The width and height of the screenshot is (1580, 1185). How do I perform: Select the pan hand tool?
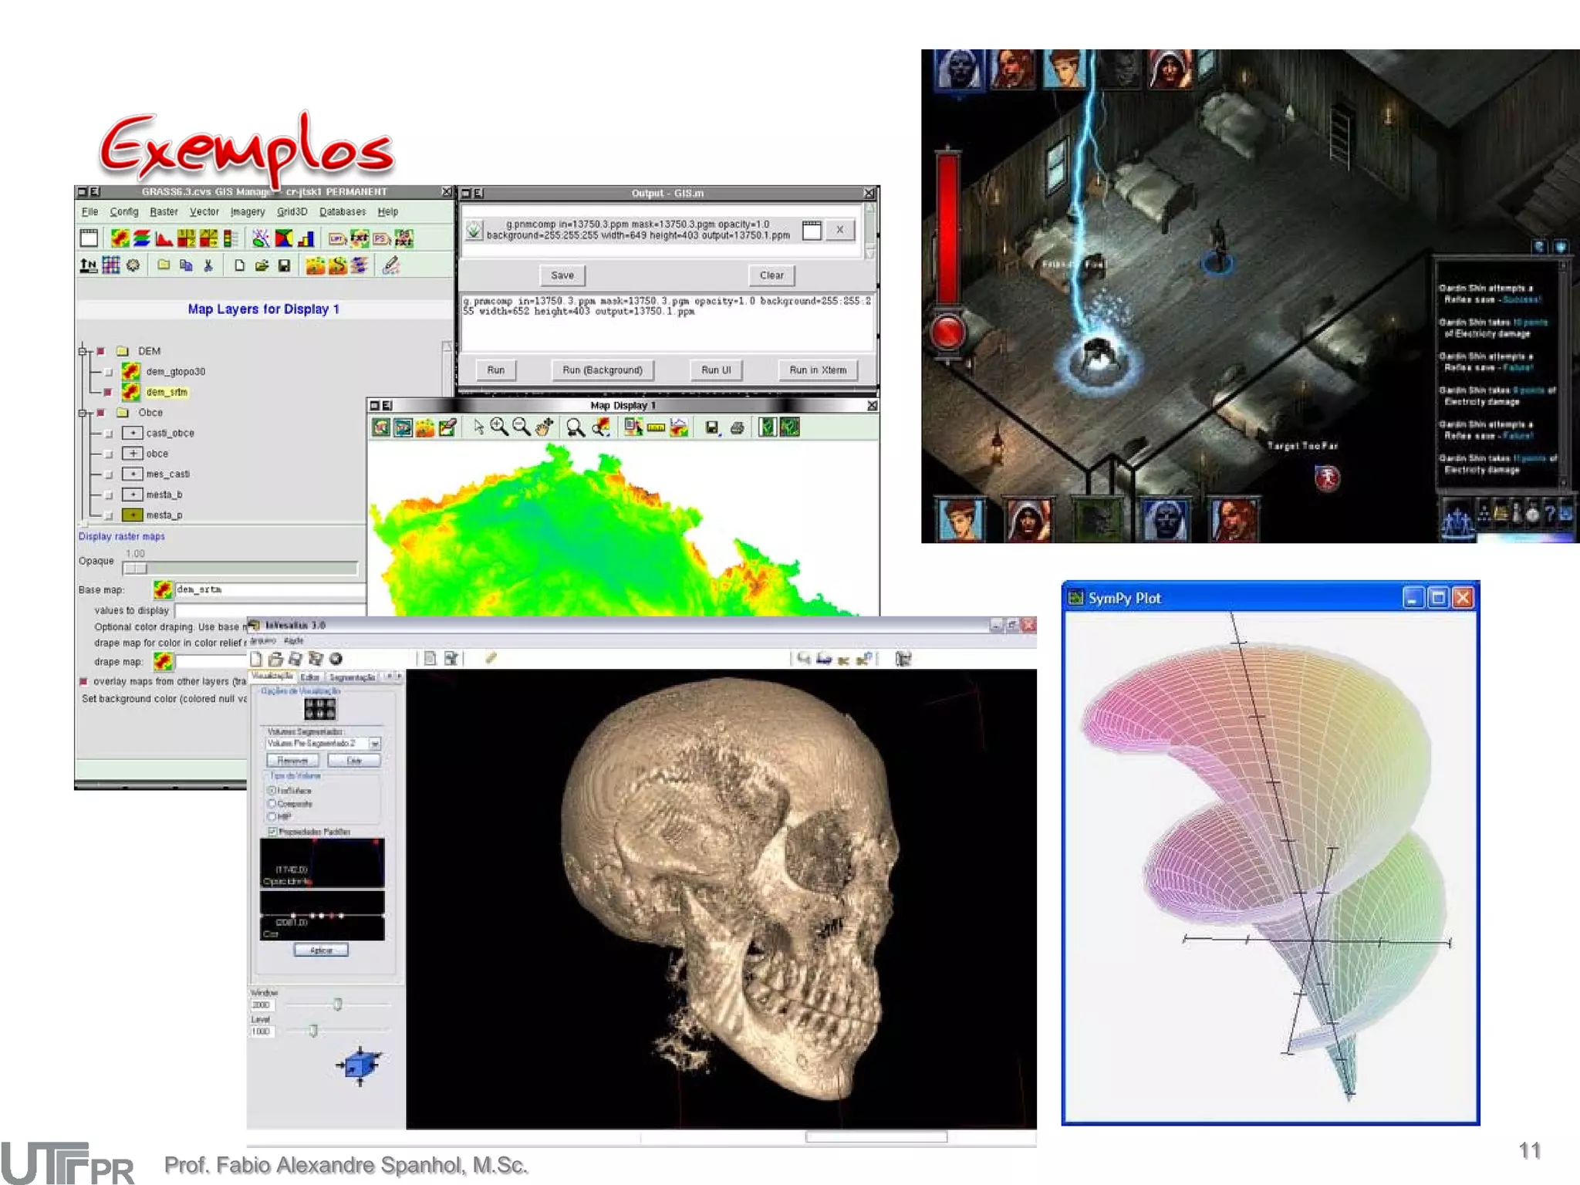click(x=544, y=427)
